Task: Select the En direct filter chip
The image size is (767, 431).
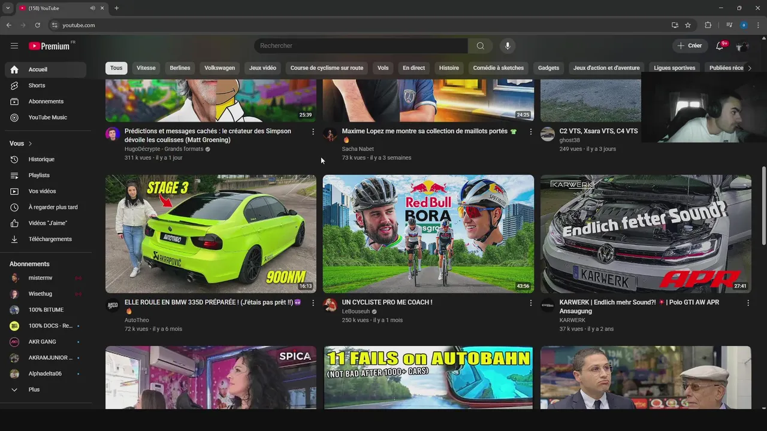Action: (x=413, y=68)
